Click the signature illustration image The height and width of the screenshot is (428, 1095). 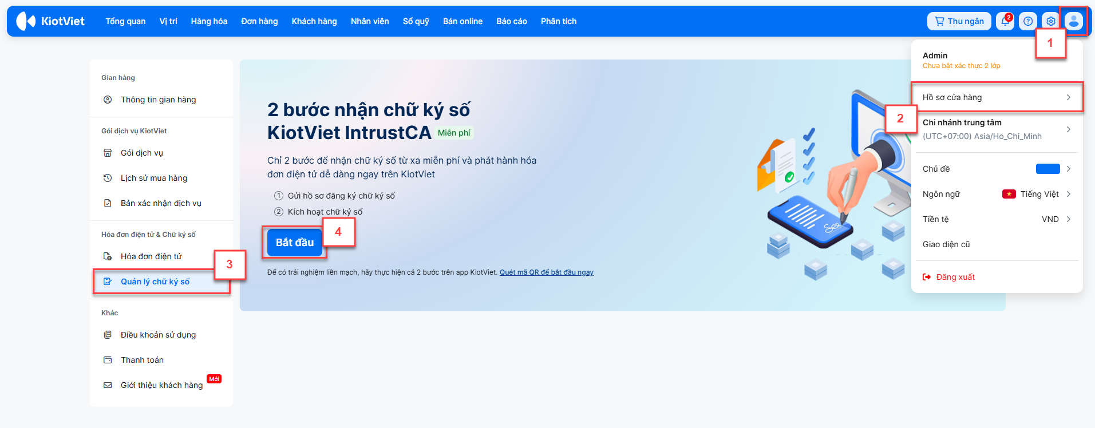coord(833,186)
